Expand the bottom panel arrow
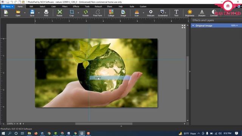Viewport: 242px width, 136px height. click(x=121, y=126)
